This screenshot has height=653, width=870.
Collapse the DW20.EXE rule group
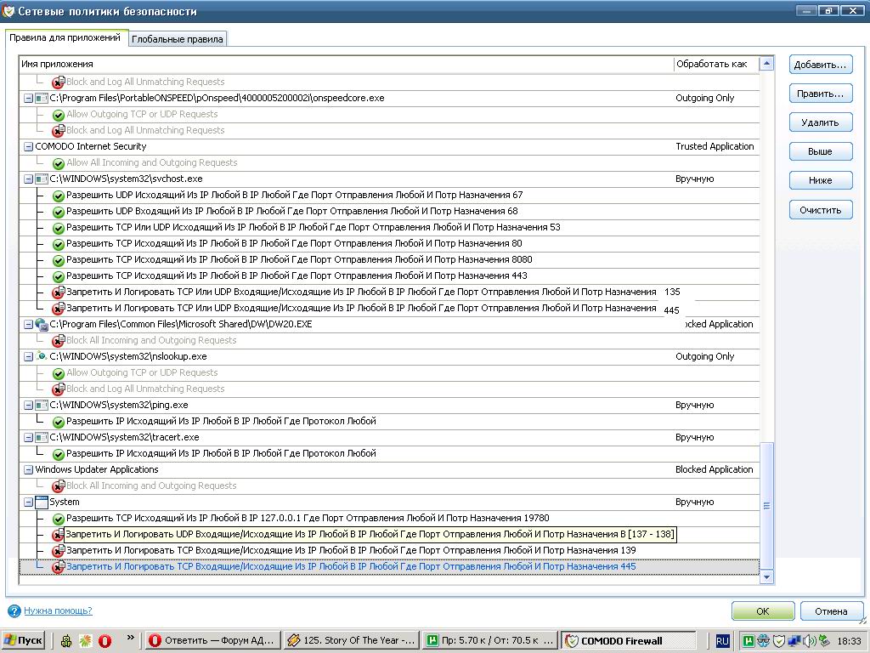click(x=28, y=324)
